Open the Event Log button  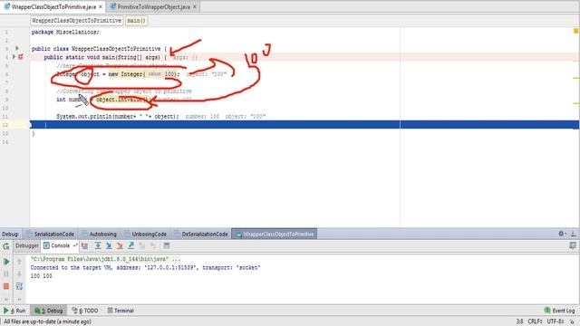click(560, 311)
